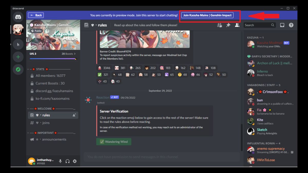Open user settings gear icon
Image resolution: width=308 pixels, height=173 pixels.
[74, 161]
